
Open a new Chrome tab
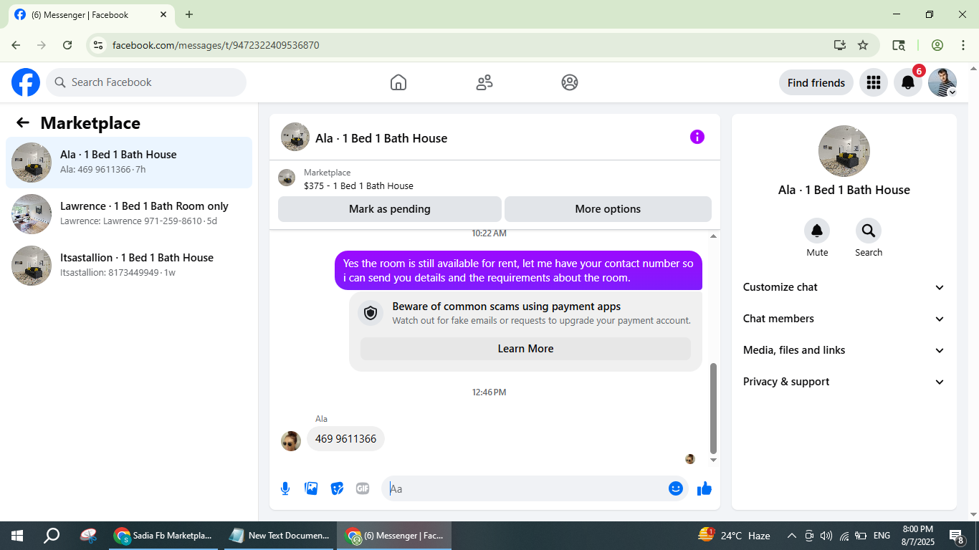tap(189, 14)
